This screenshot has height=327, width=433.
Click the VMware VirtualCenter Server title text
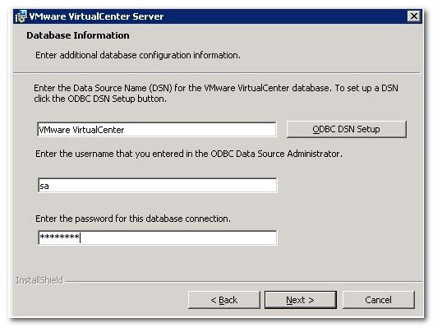96,16
